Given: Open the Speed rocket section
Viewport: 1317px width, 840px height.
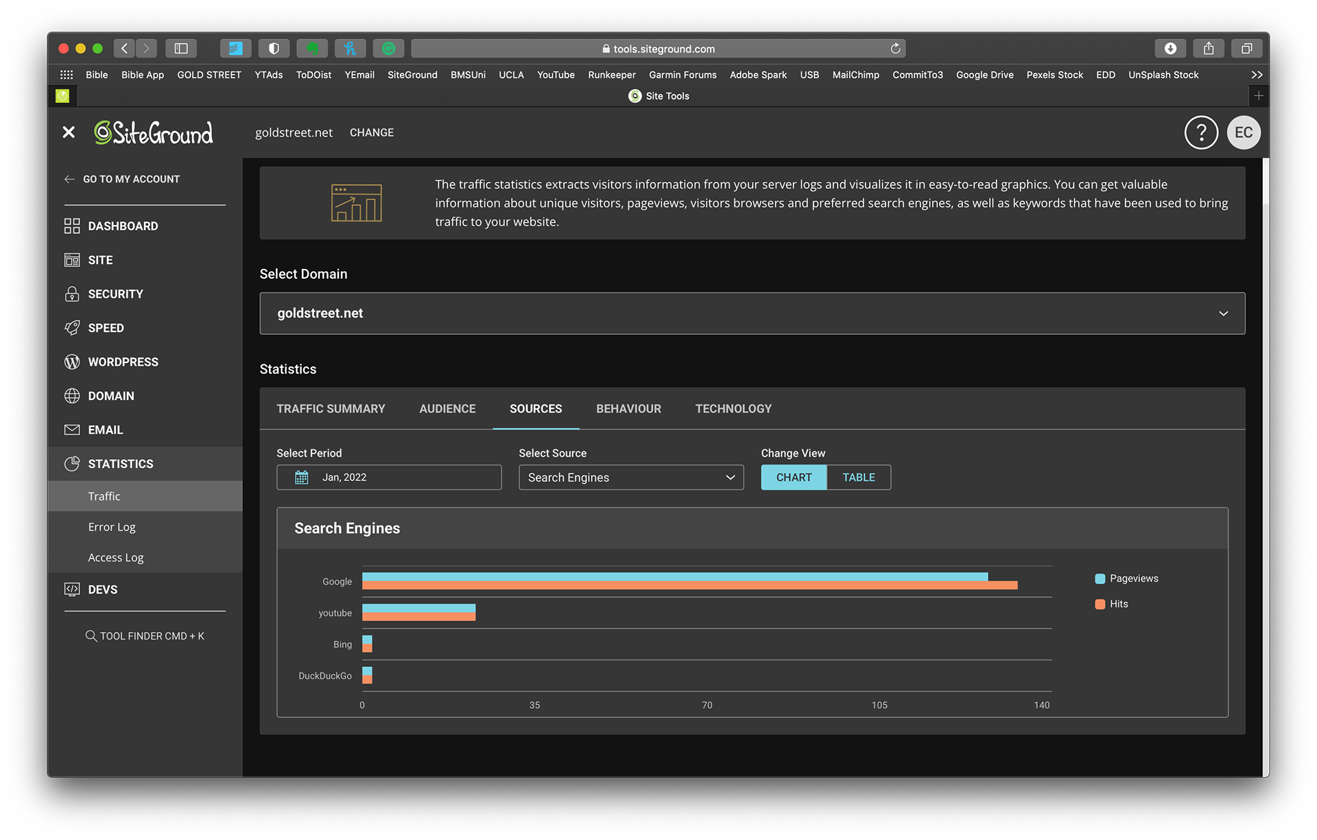Looking at the screenshot, I should pyautogui.click(x=72, y=328).
